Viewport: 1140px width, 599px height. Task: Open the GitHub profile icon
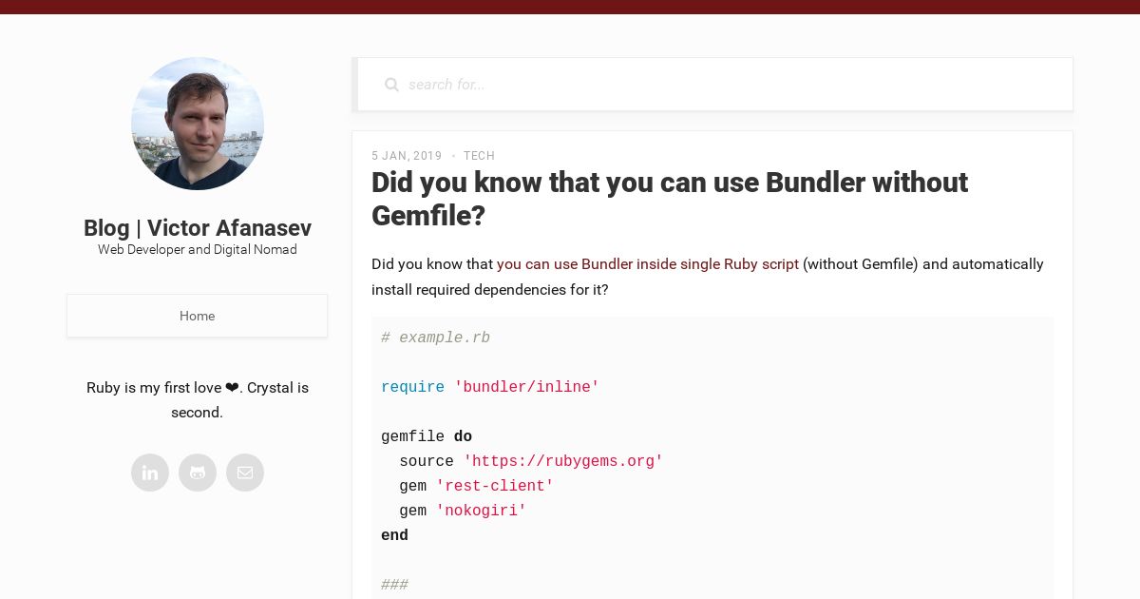point(198,473)
